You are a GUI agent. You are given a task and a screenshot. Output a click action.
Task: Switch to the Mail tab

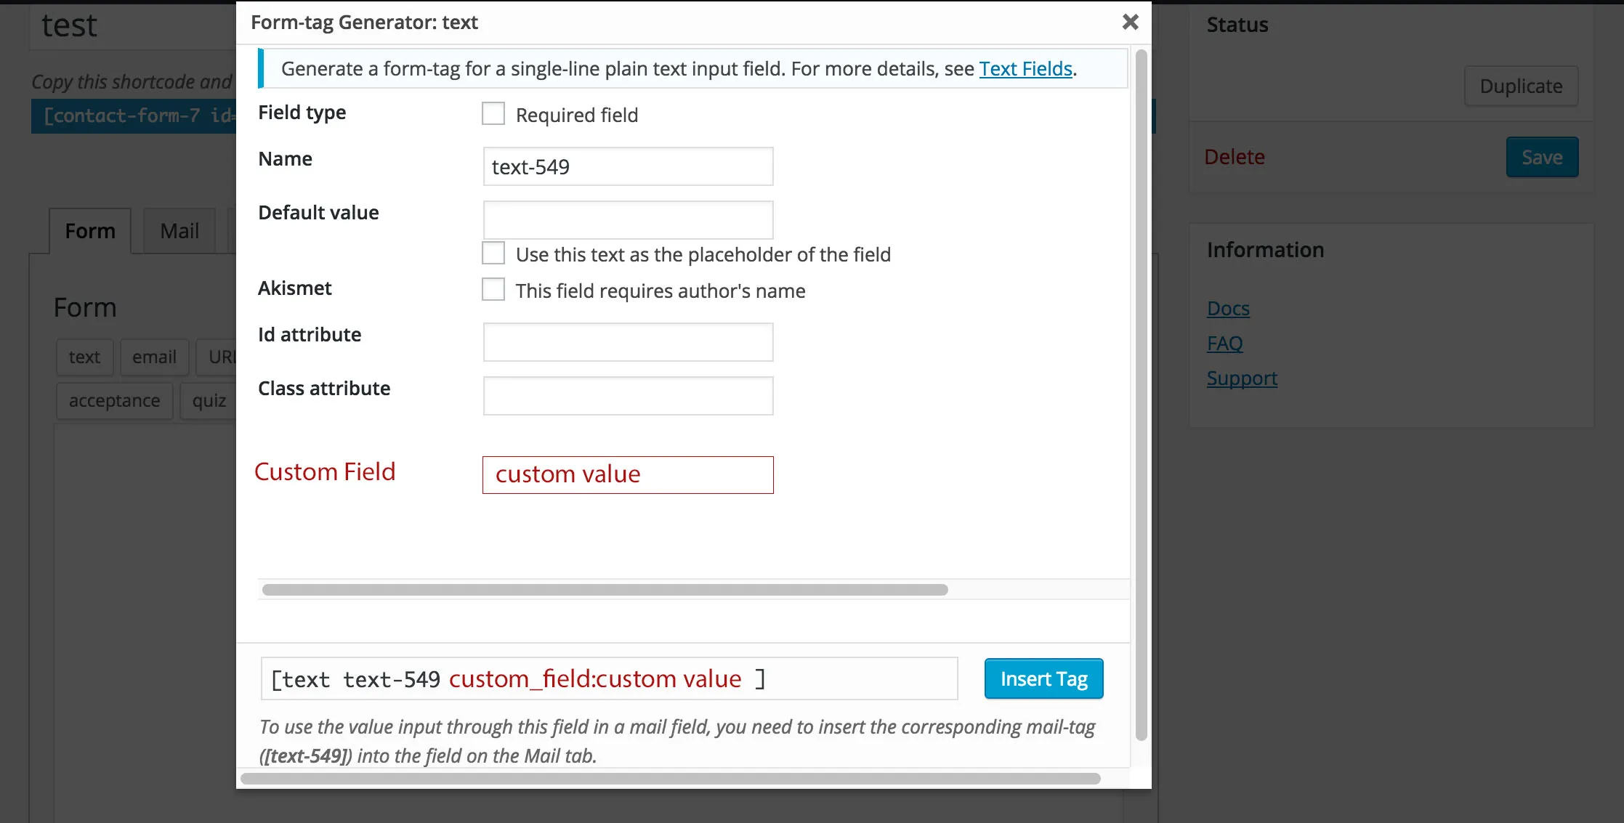pyautogui.click(x=179, y=231)
